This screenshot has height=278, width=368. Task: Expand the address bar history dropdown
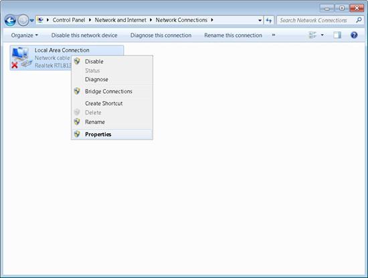pyautogui.click(x=260, y=21)
